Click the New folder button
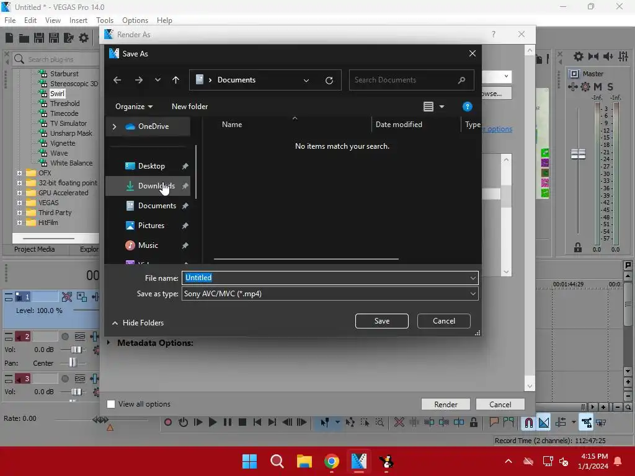Viewport: 635px width, 476px height. pos(190,107)
